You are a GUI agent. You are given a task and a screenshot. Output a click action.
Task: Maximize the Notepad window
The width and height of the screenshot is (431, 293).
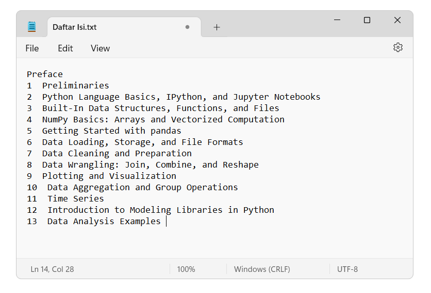coord(367,20)
